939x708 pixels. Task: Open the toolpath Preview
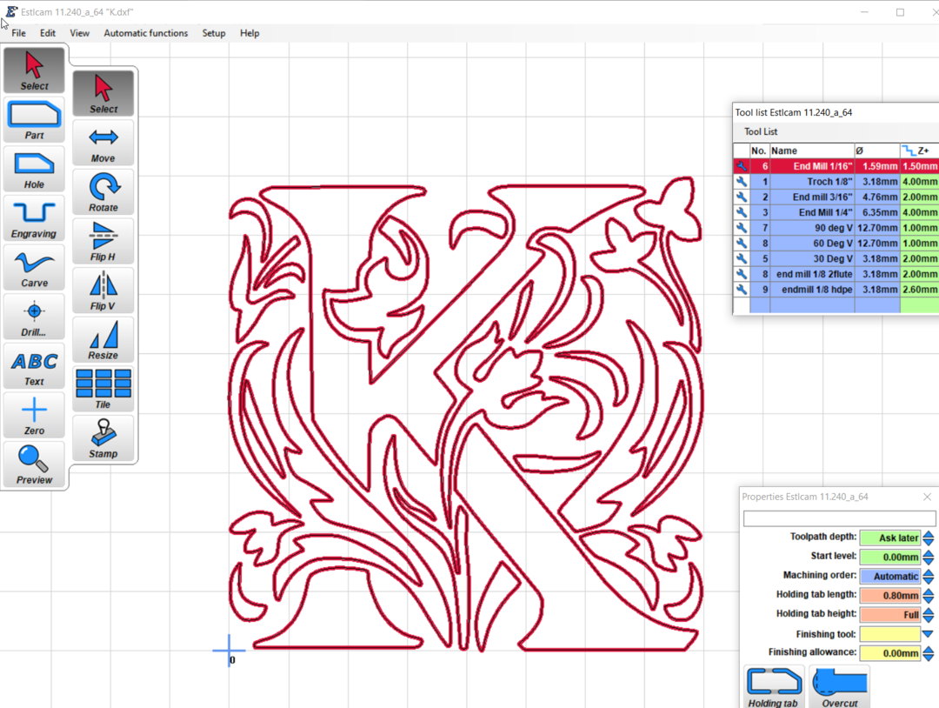35,464
